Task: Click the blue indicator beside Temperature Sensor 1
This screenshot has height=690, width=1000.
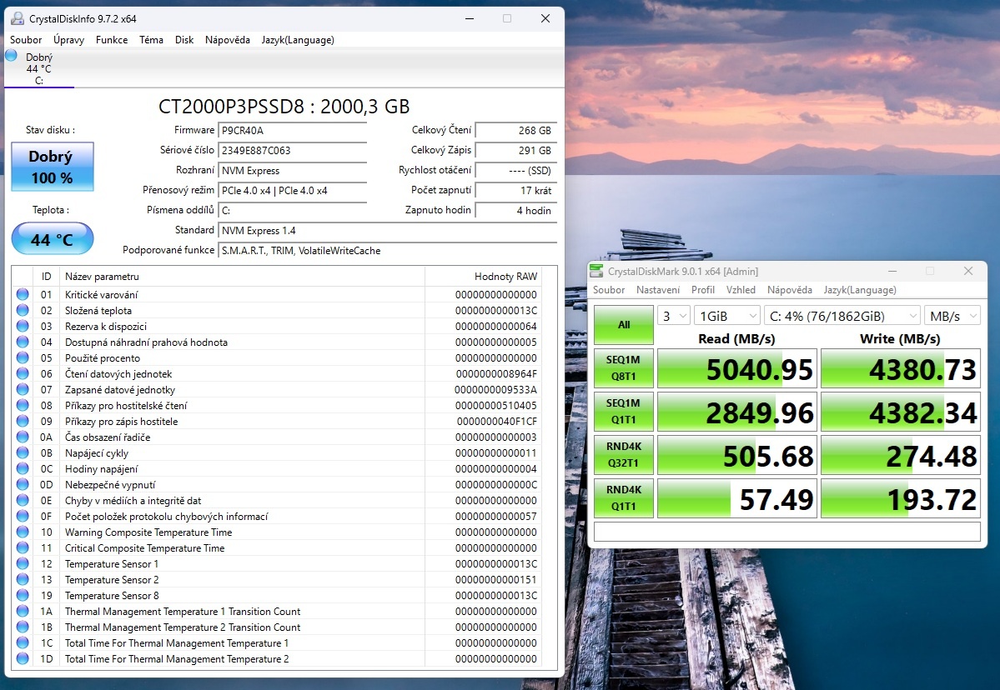Action: 22,564
